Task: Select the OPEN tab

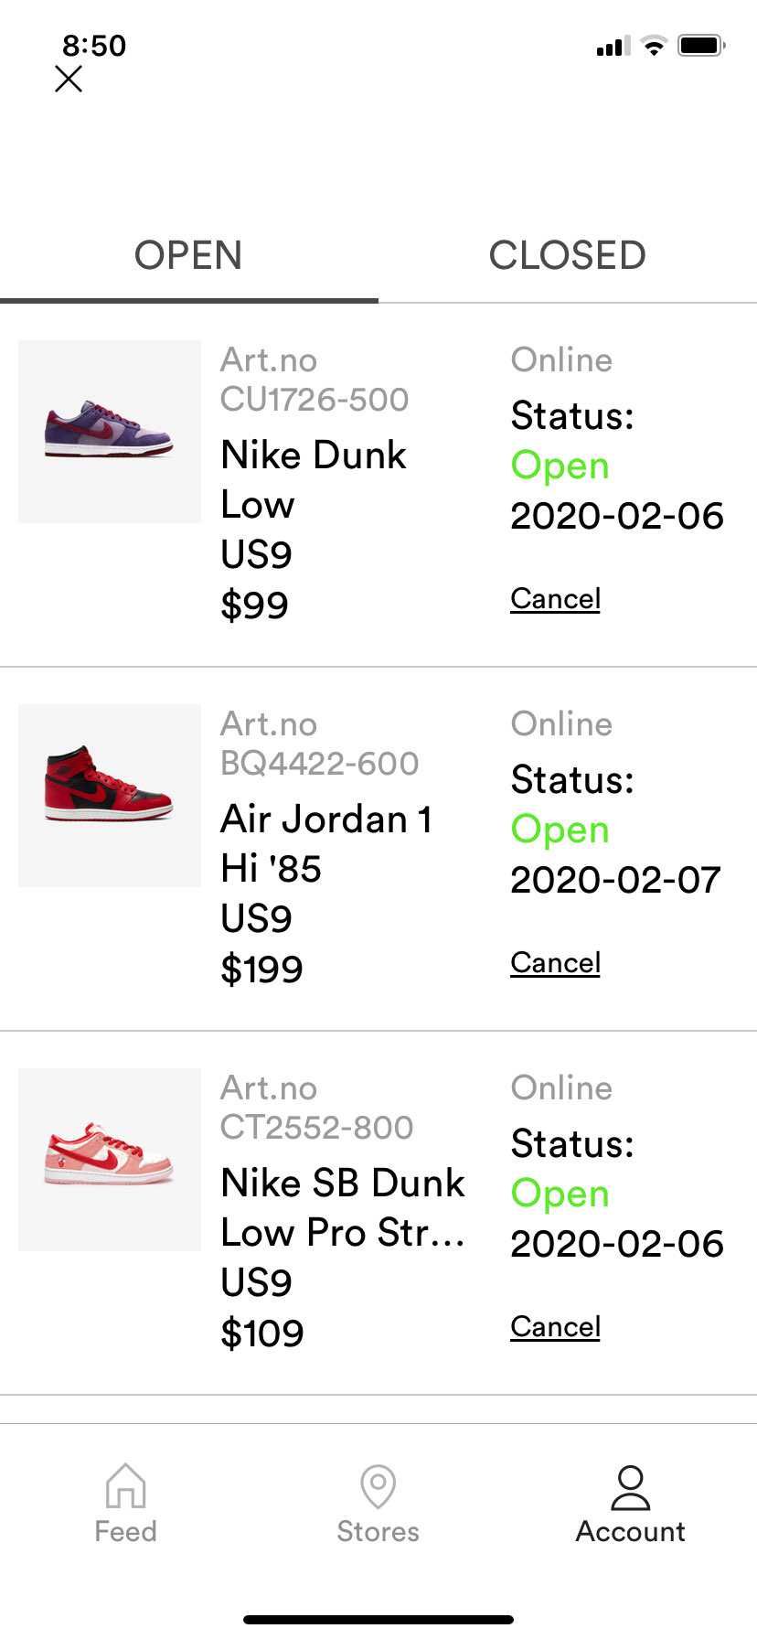Action: coord(188,255)
